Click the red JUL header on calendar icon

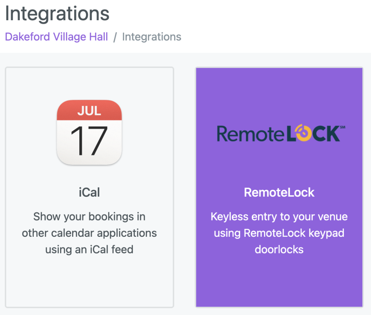point(89,110)
